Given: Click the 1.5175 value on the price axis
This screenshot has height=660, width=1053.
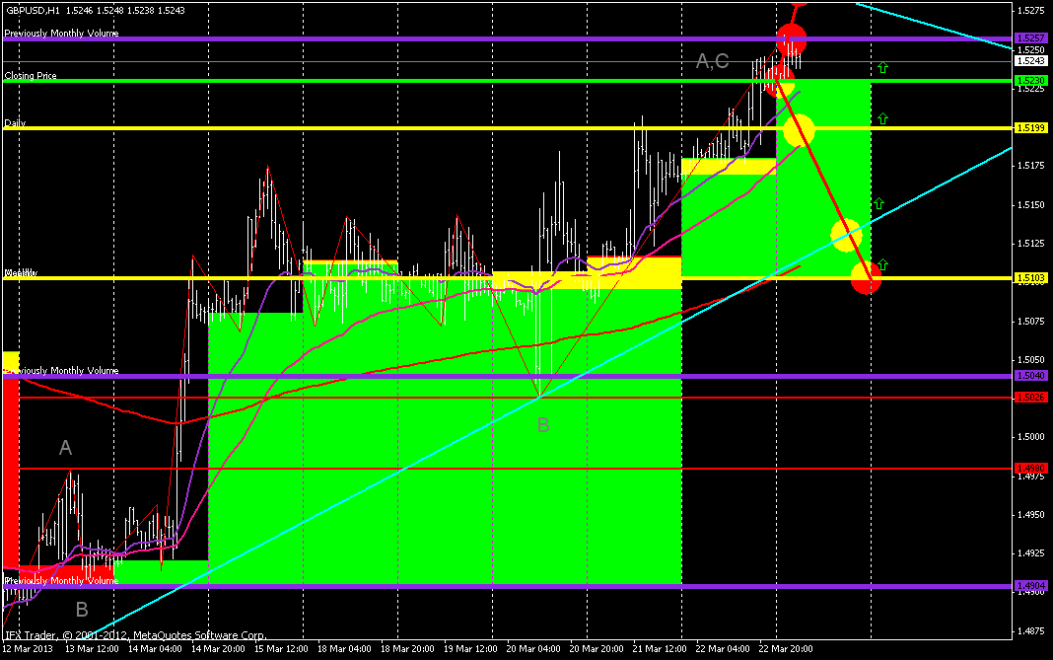Looking at the screenshot, I should click(x=1031, y=166).
